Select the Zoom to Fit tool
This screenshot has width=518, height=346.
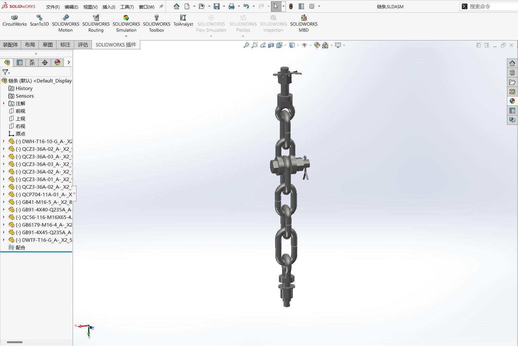[x=246, y=45]
